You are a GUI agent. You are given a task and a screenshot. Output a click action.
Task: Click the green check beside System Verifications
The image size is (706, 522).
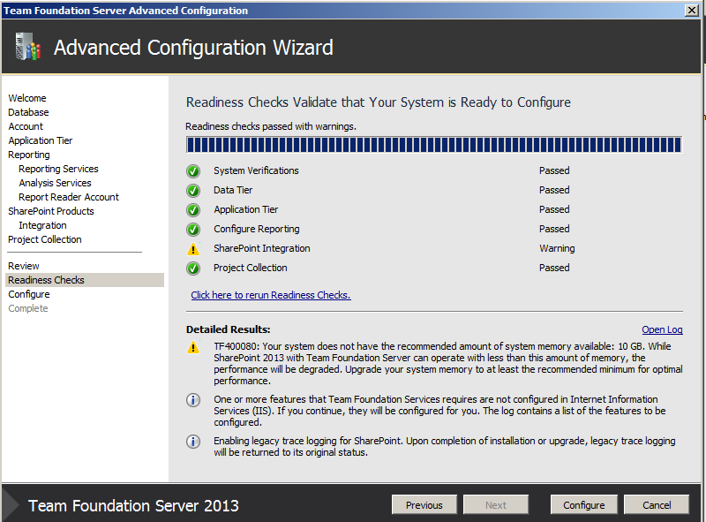tap(193, 170)
